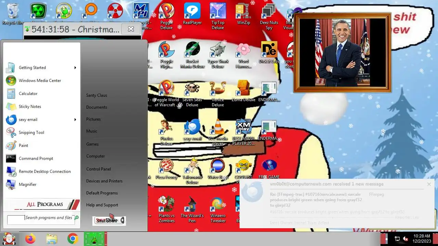Image resolution: width=438 pixels, height=246 pixels.
Task: Open the FFmpeg swscale email notification subject
Action: coord(316,200)
